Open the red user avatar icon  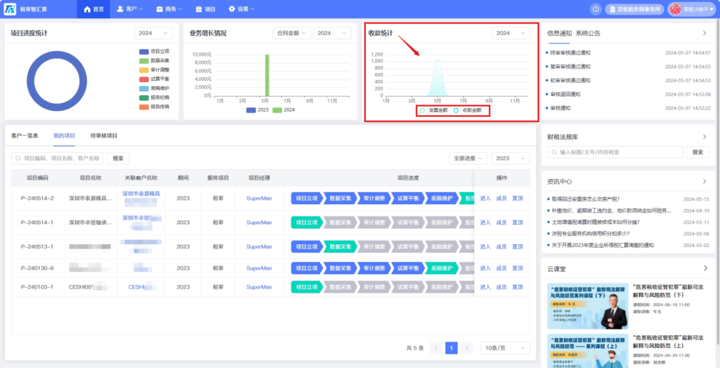[675, 9]
